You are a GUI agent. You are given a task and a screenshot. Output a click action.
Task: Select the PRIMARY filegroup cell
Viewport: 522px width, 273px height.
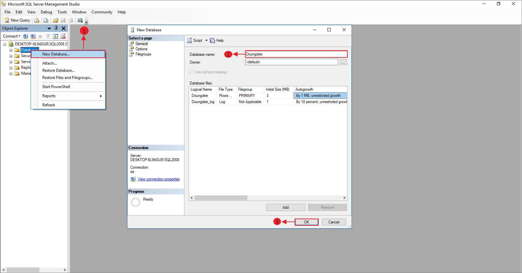[250, 96]
